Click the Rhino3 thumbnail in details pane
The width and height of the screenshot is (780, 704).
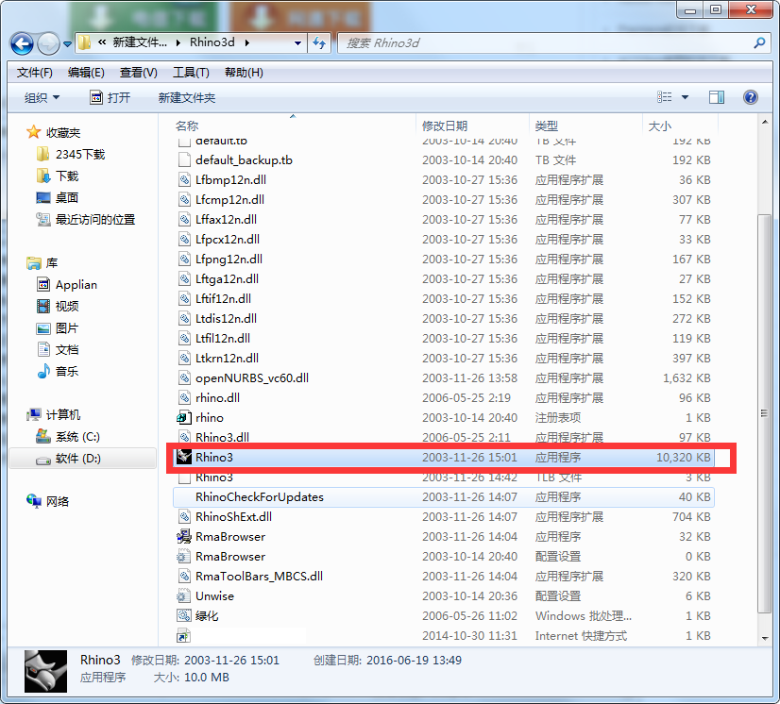[x=45, y=671]
